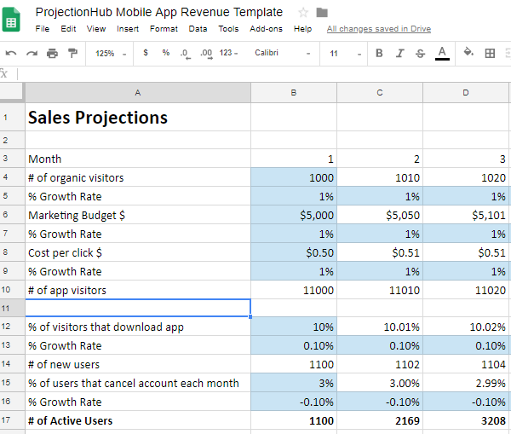Select the Paint format roller

point(72,53)
